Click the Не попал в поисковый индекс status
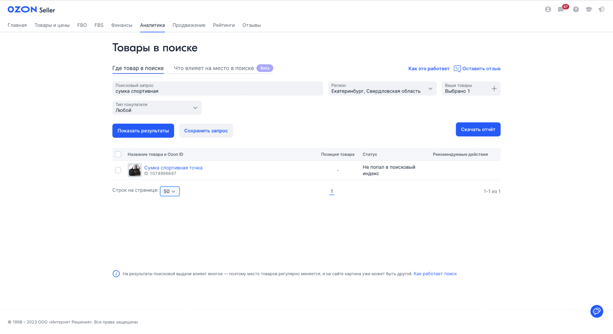The height and width of the screenshot is (334, 613). tap(389, 170)
